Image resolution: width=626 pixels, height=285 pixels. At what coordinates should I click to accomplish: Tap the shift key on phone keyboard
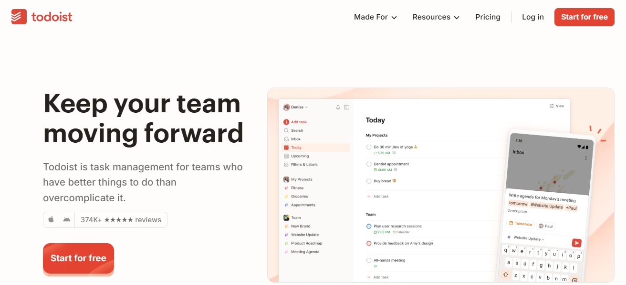click(x=506, y=275)
